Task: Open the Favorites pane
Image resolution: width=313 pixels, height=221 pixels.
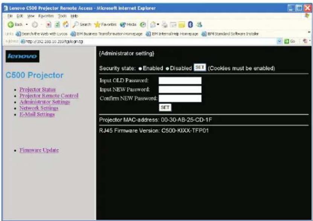Action: coord(105,24)
